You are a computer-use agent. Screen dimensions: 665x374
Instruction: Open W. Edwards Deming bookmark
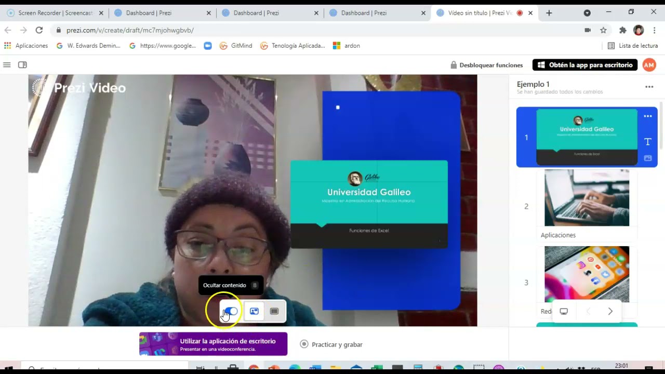[x=88, y=46]
